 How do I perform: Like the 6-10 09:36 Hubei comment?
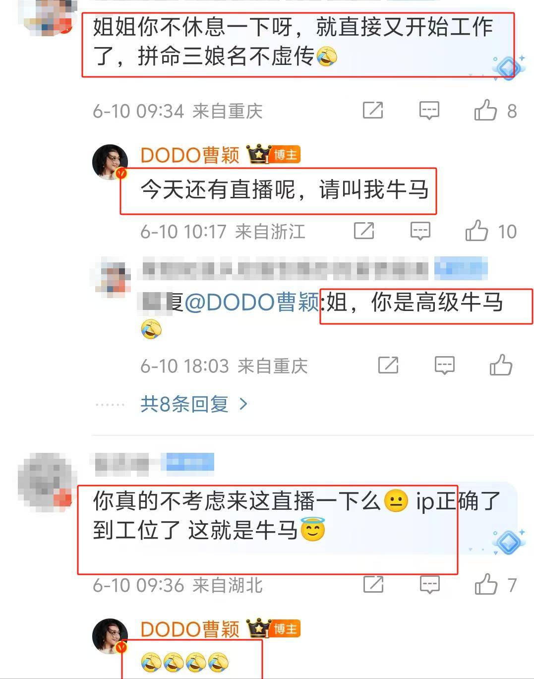tap(486, 584)
